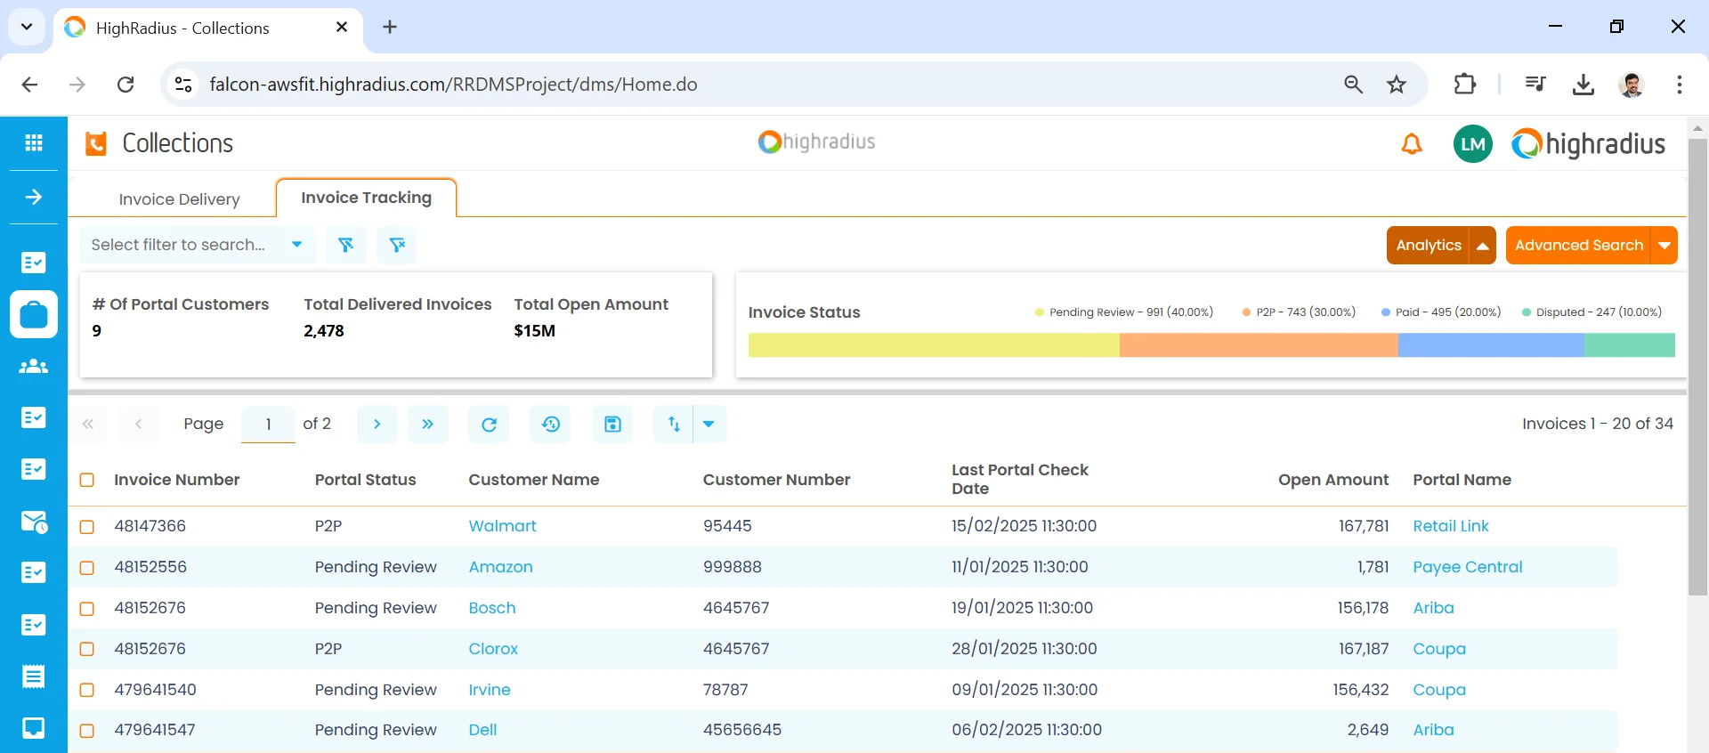Open browser downloads
This screenshot has width=1709, height=753.
[x=1583, y=85]
